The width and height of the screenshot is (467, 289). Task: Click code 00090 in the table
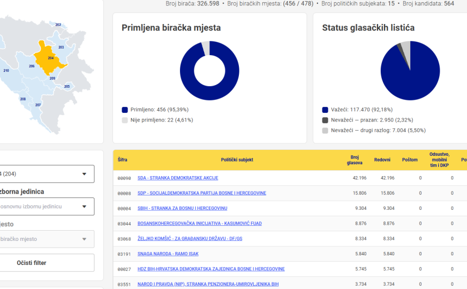(x=124, y=178)
